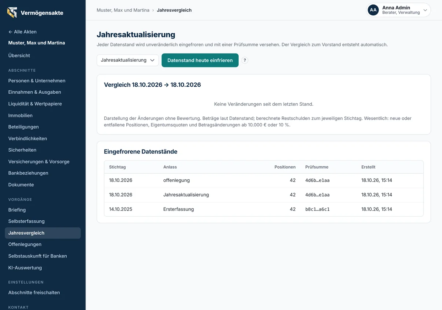Click the offenlegung row Anlass cell
This screenshot has height=310, width=442.
pyautogui.click(x=176, y=180)
